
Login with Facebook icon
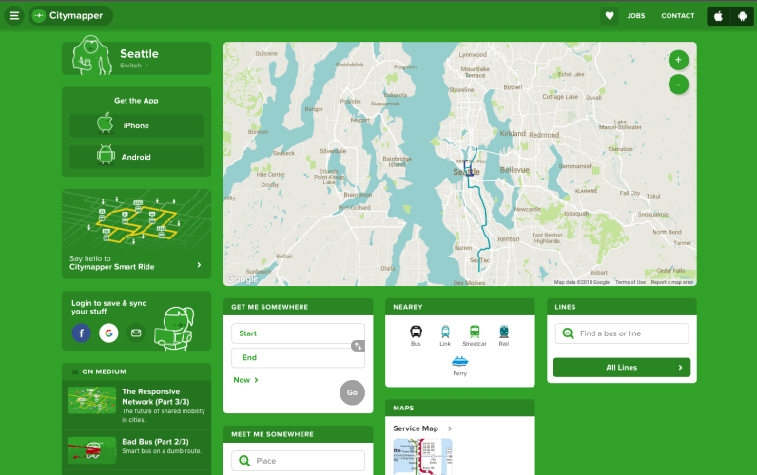point(82,332)
